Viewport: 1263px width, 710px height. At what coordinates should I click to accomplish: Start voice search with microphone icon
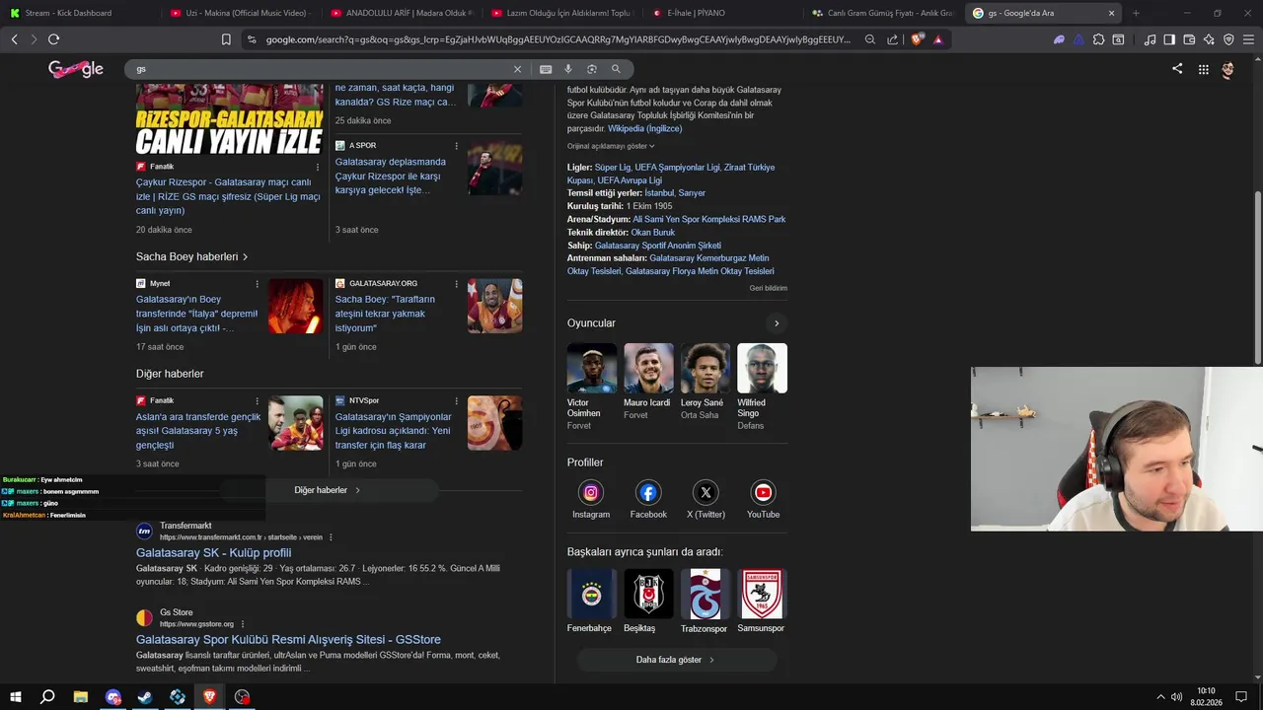point(568,69)
